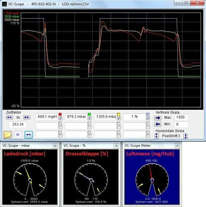Decrease Zeitfaktor with left double-arrow
This screenshot has width=206, height=207.
pos(10,117)
